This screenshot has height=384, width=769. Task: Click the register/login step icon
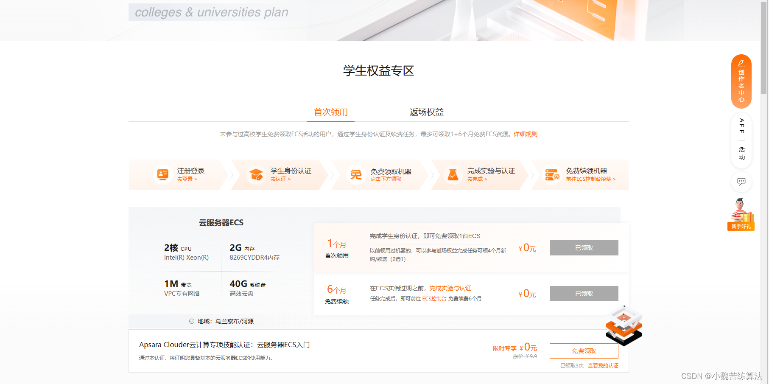(x=163, y=174)
